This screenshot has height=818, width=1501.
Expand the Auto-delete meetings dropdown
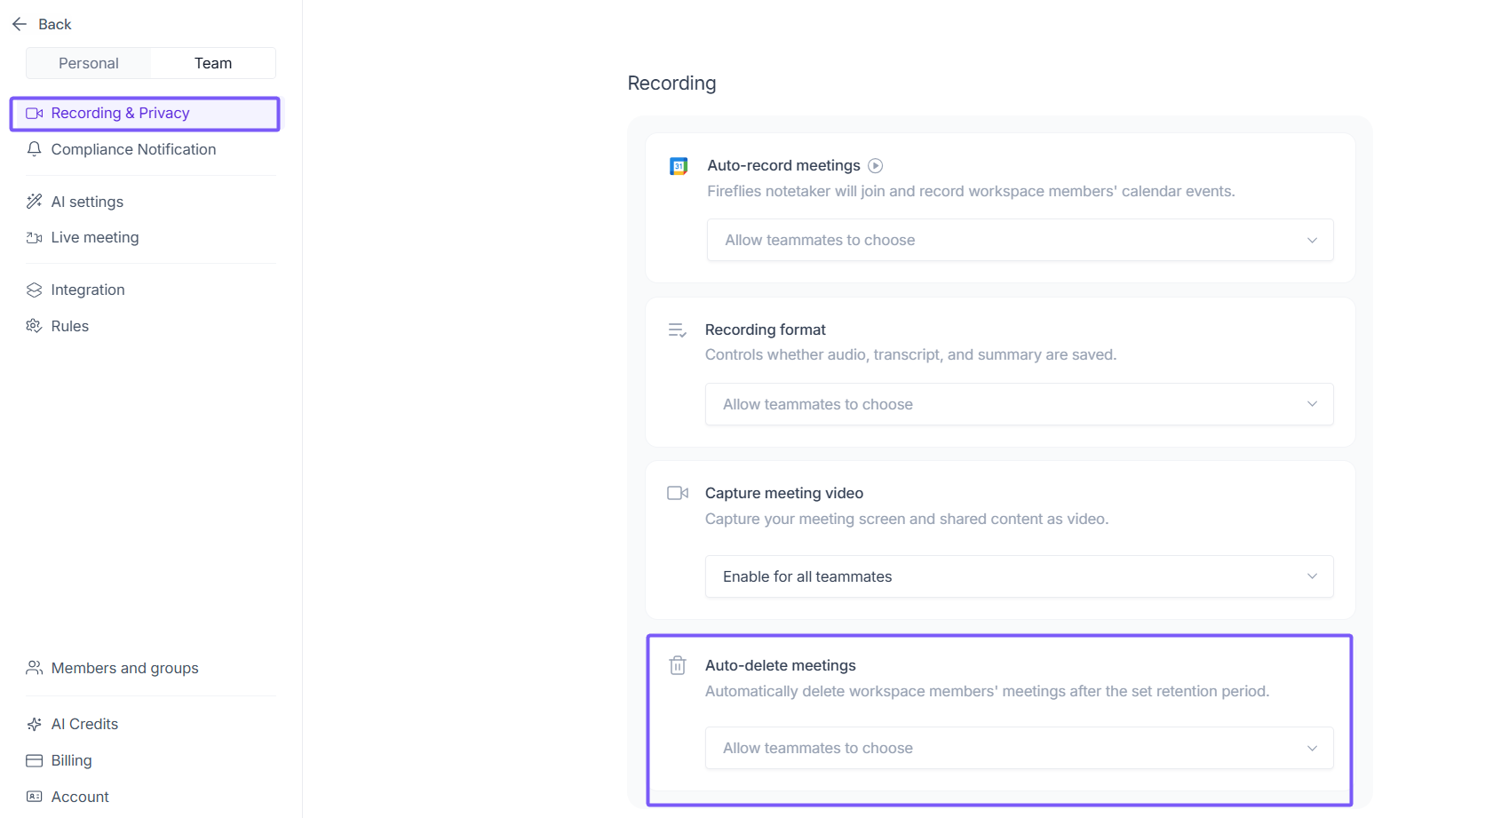(1019, 748)
